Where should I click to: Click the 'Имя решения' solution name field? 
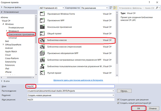click(x=71, y=99)
